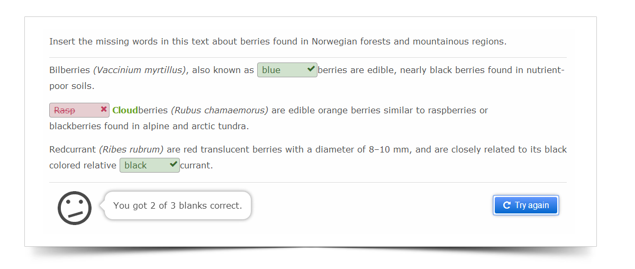This screenshot has height=269, width=635.
Task: Click the italic 'Rubus chamaemorus' text
Action: coord(220,110)
